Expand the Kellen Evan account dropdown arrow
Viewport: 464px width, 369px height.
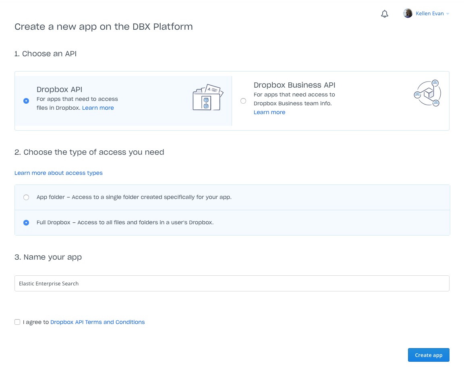click(x=447, y=14)
